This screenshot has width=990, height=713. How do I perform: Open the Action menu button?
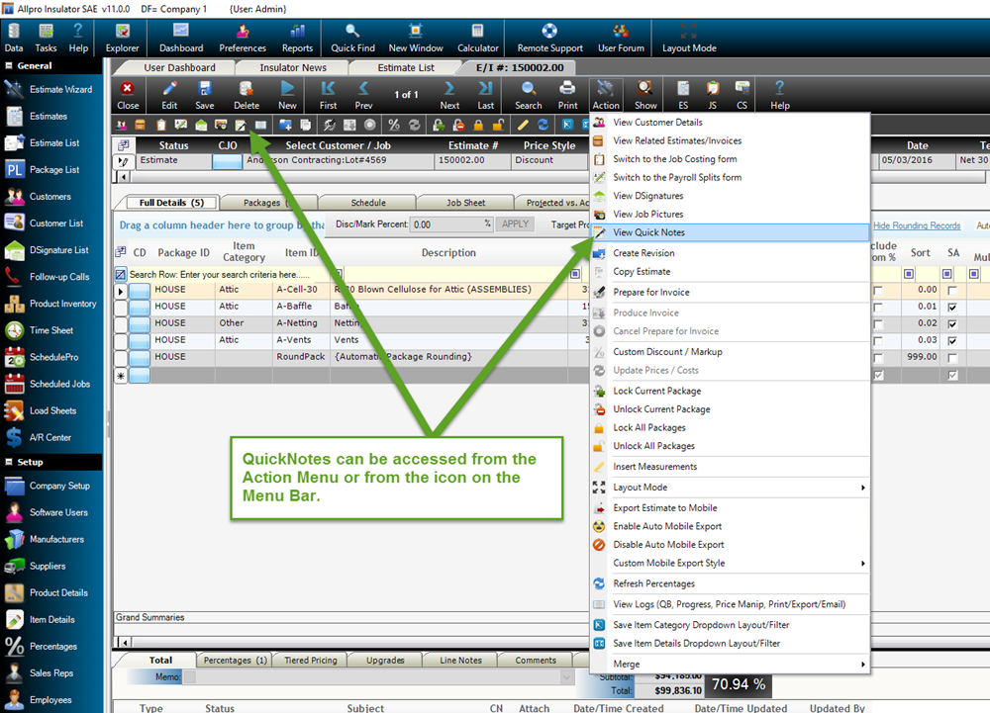click(606, 95)
